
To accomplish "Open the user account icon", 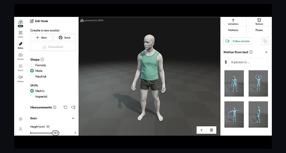I will click(x=21, y=129).
